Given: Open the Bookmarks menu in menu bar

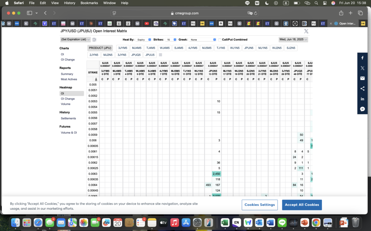Looking at the screenshot, I should click(89, 3).
